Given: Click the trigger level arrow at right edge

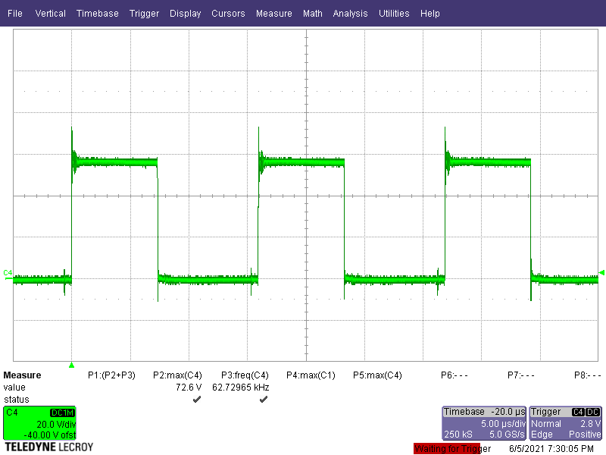Looking at the screenshot, I should pos(601,273).
